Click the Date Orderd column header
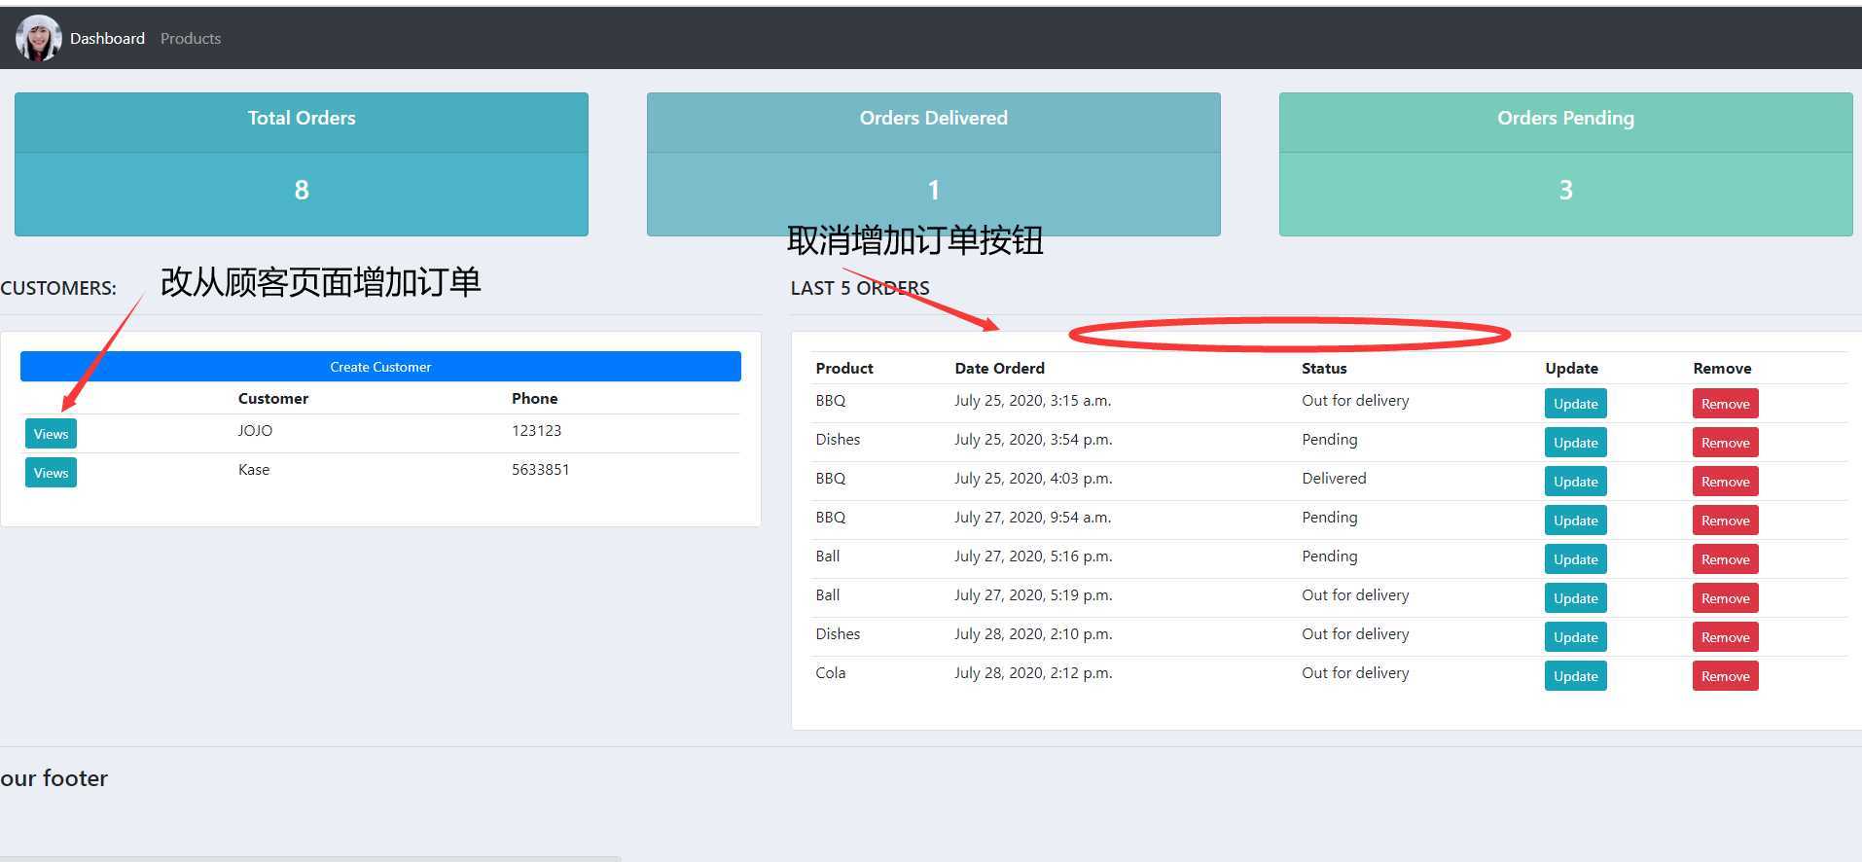The height and width of the screenshot is (862, 1862). 1000,368
